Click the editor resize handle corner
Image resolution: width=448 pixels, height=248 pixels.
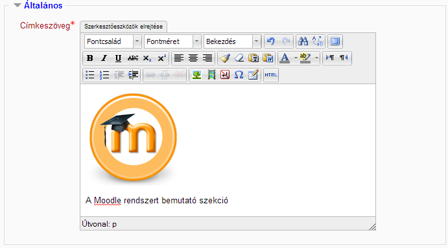tap(372, 227)
